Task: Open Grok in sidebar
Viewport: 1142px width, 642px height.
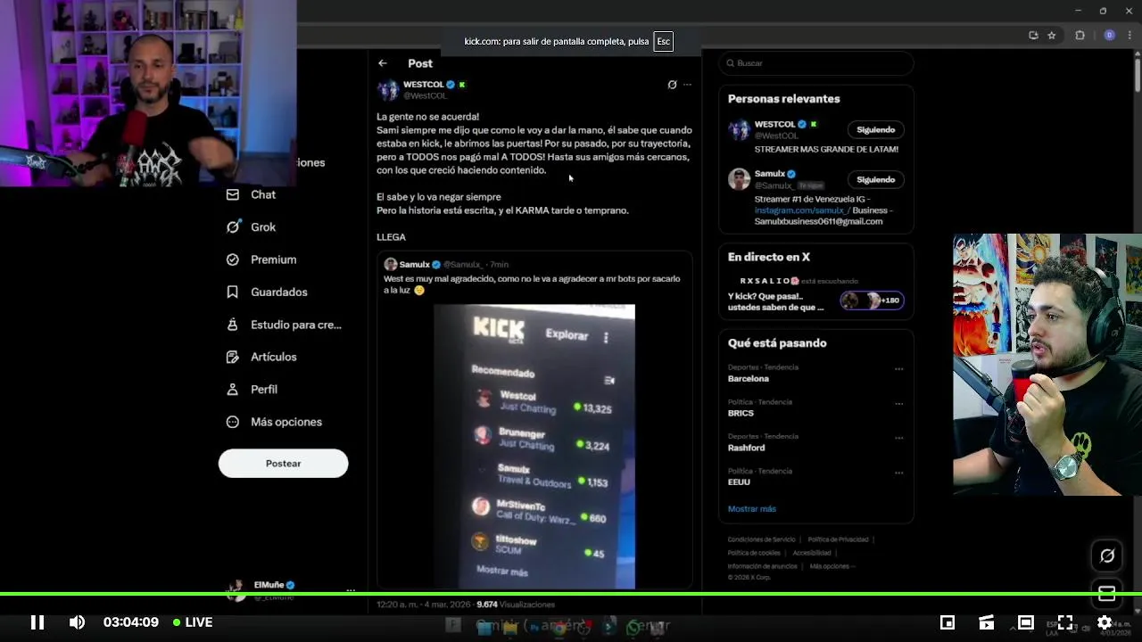Action: click(251, 227)
